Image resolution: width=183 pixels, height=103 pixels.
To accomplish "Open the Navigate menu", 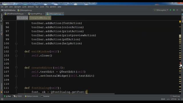I will click(17, 7).
